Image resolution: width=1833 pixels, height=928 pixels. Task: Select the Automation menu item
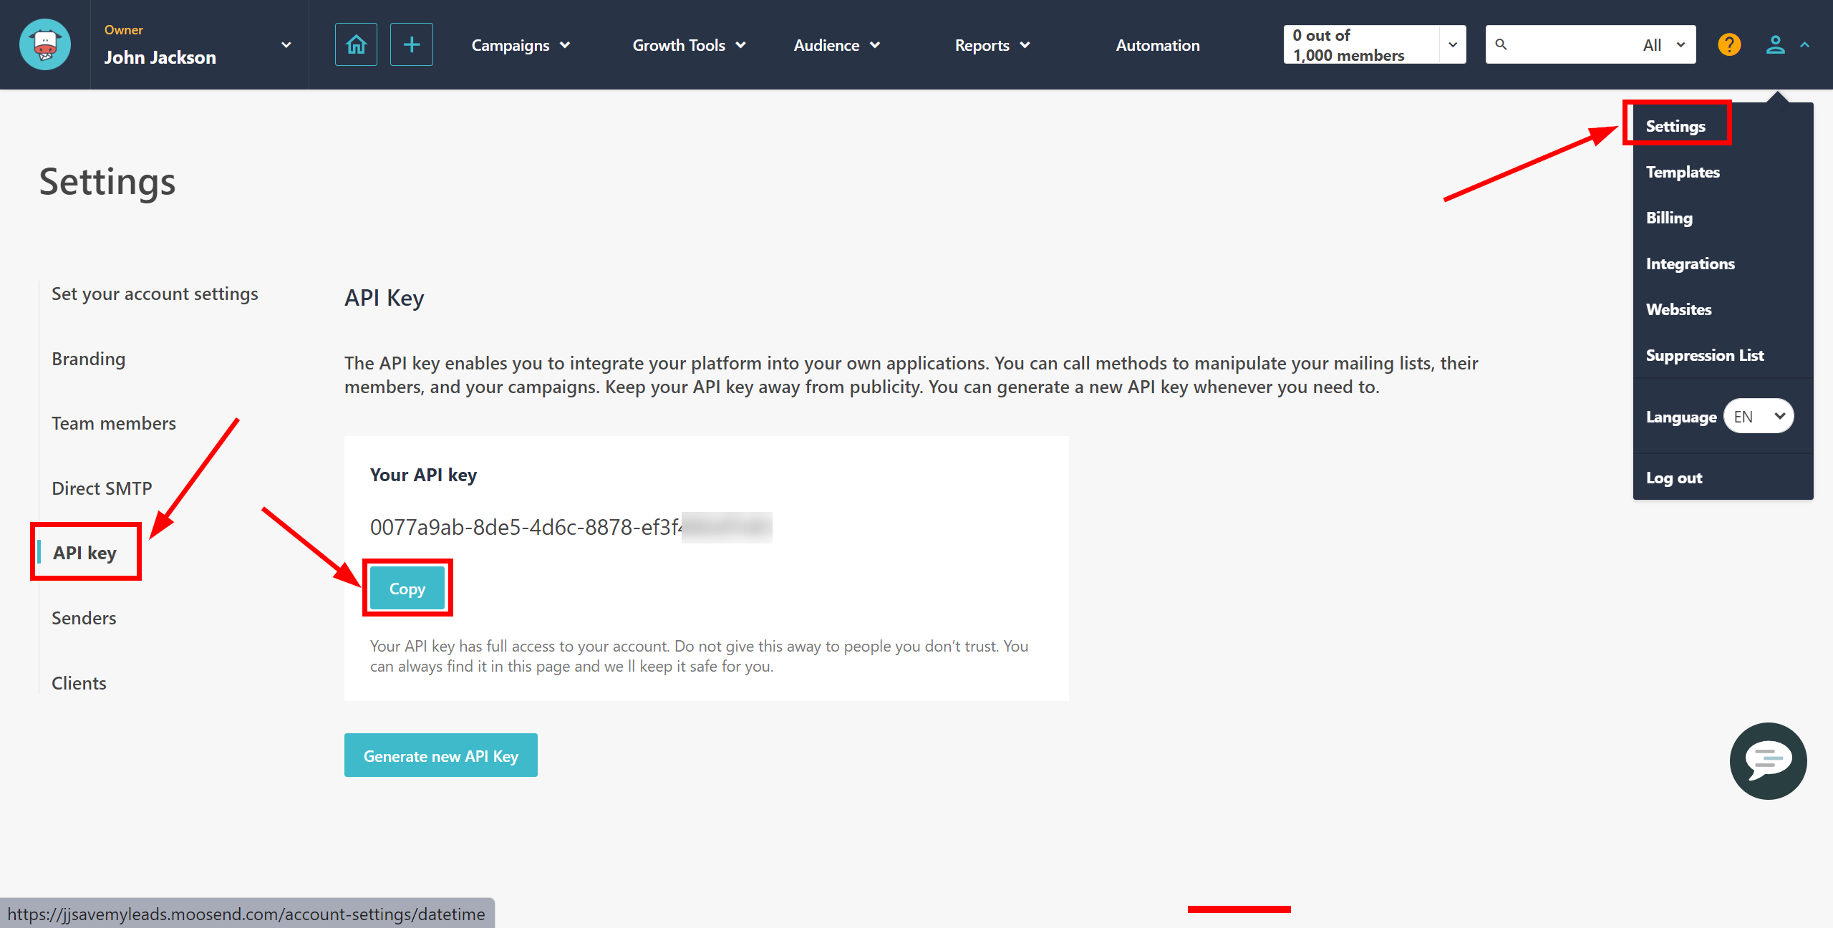pyautogui.click(x=1157, y=44)
